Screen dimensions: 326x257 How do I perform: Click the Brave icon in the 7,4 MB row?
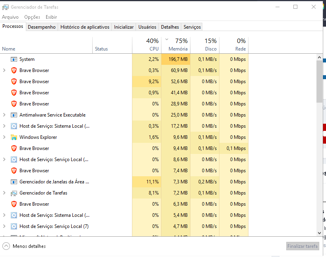(14, 171)
